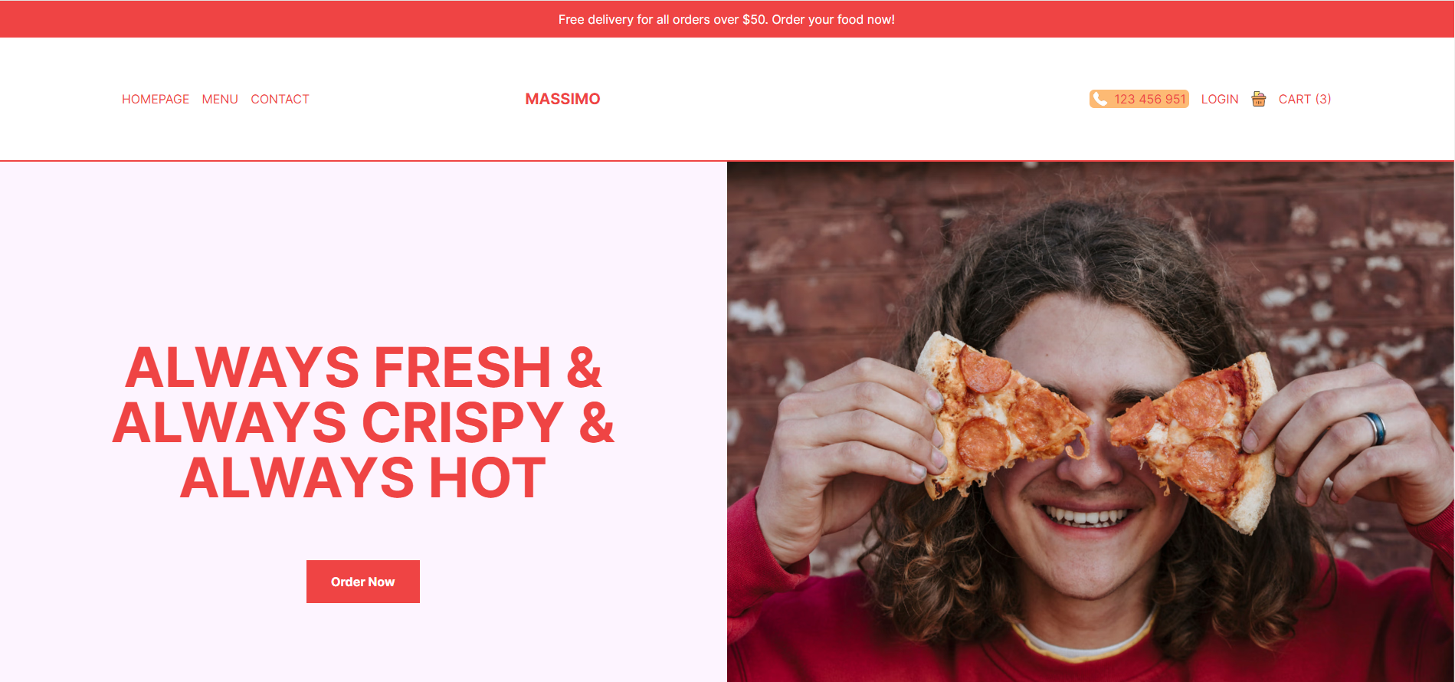The height and width of the screenshot is (682, 1455).
Task: Click the ALWAYS CRISPY headline line
Action: (x=363, y=422)
